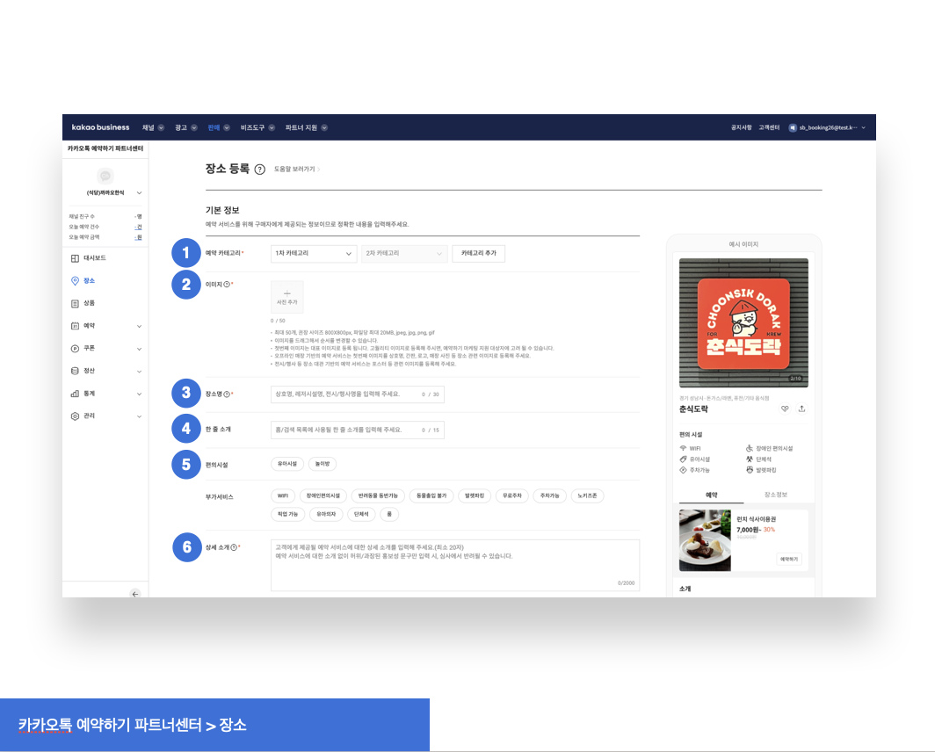This screenshot has height=752, width=935.
Task: Toggle the 유아시설 amenity chip
Action: tap(287, 463)
